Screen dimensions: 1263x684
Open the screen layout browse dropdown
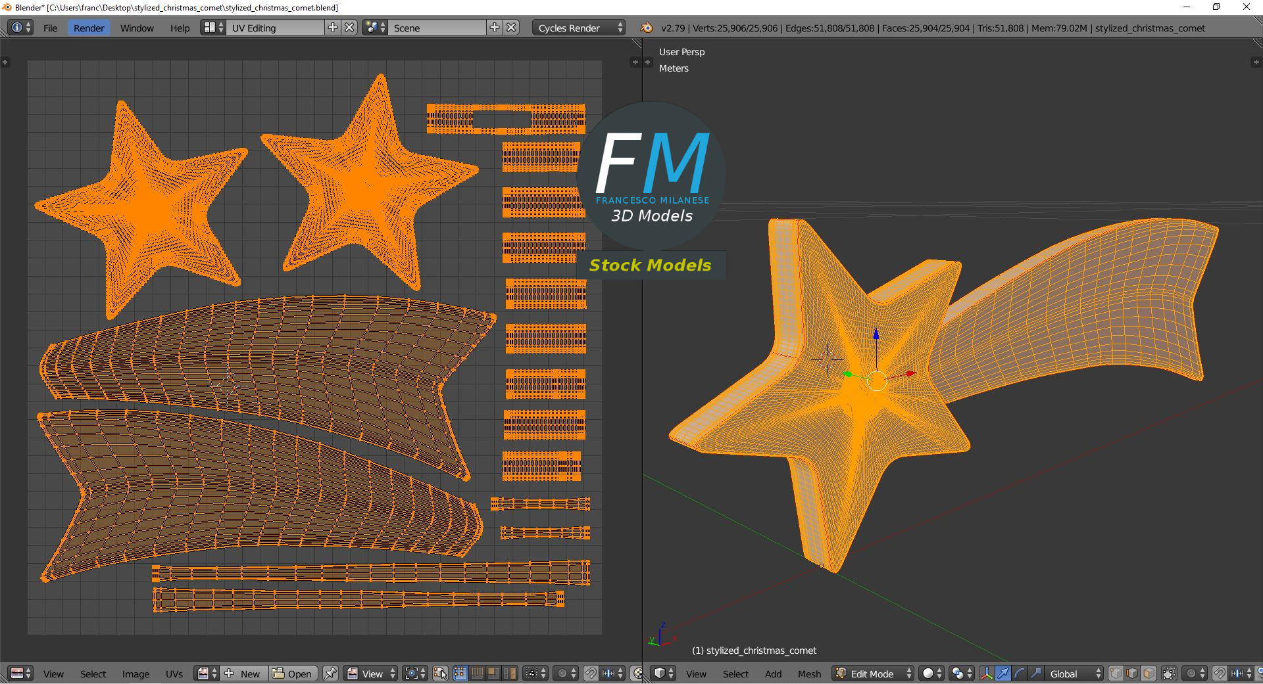point(213,28)
